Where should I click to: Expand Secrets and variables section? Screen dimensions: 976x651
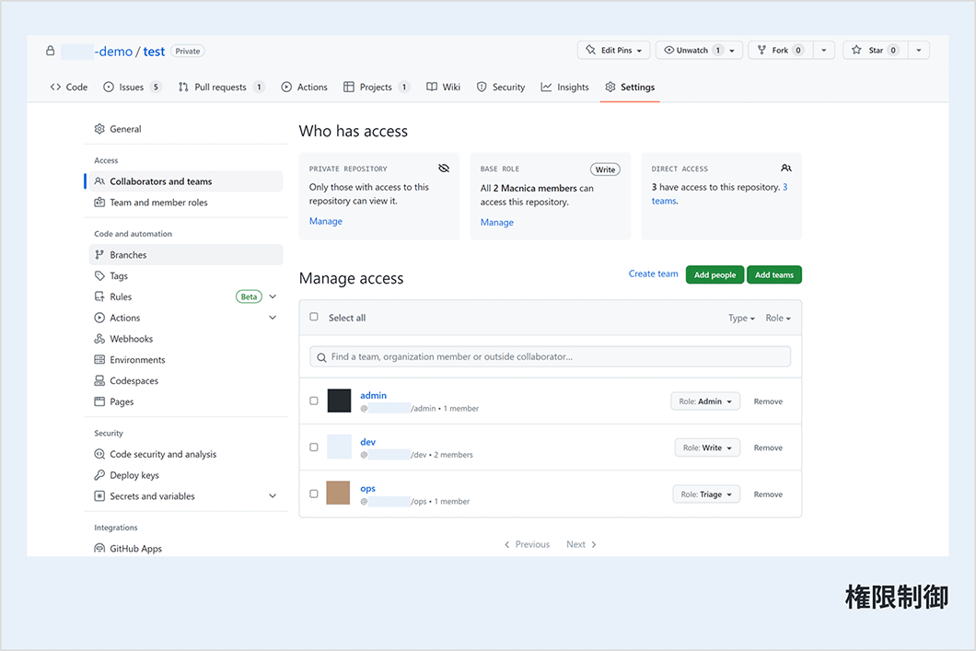pyautogui.click(x=273, y=496)
